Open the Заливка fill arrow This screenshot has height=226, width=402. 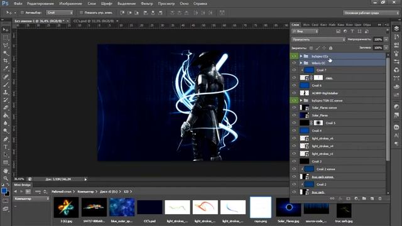pyautogui.click(x=386, y=48)
